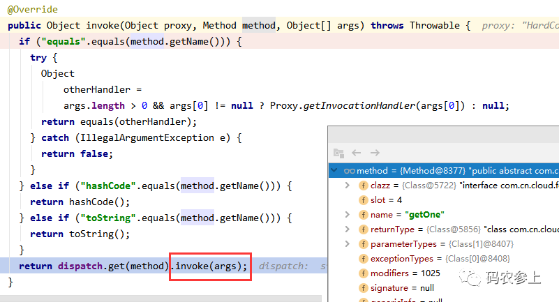Image resolution: width=559 pixels, height=302 pixels.
Task: Click the glasses watch icon beside method
Action: (349, 171)
